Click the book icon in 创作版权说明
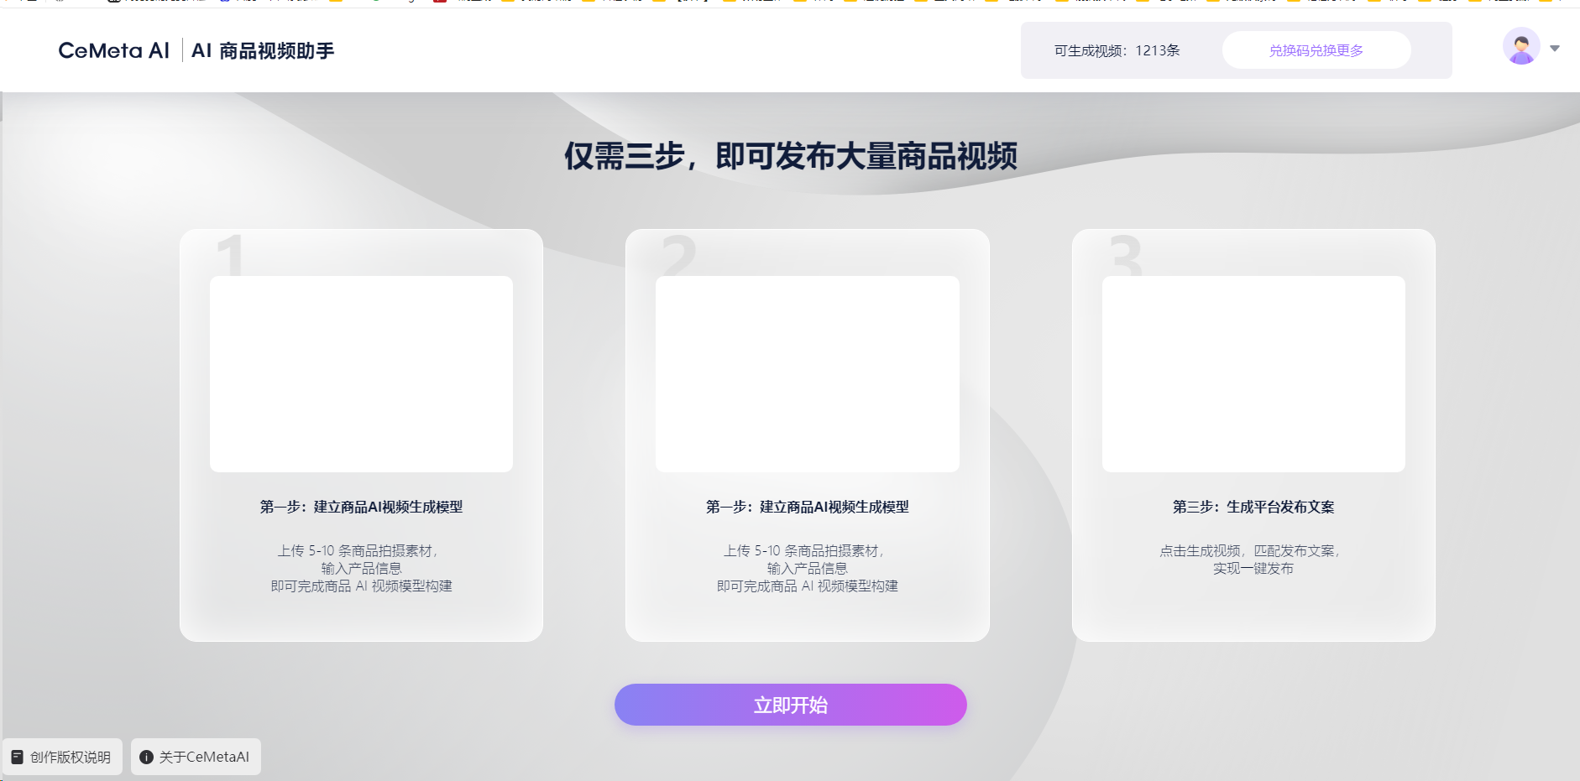 [17, 757]
